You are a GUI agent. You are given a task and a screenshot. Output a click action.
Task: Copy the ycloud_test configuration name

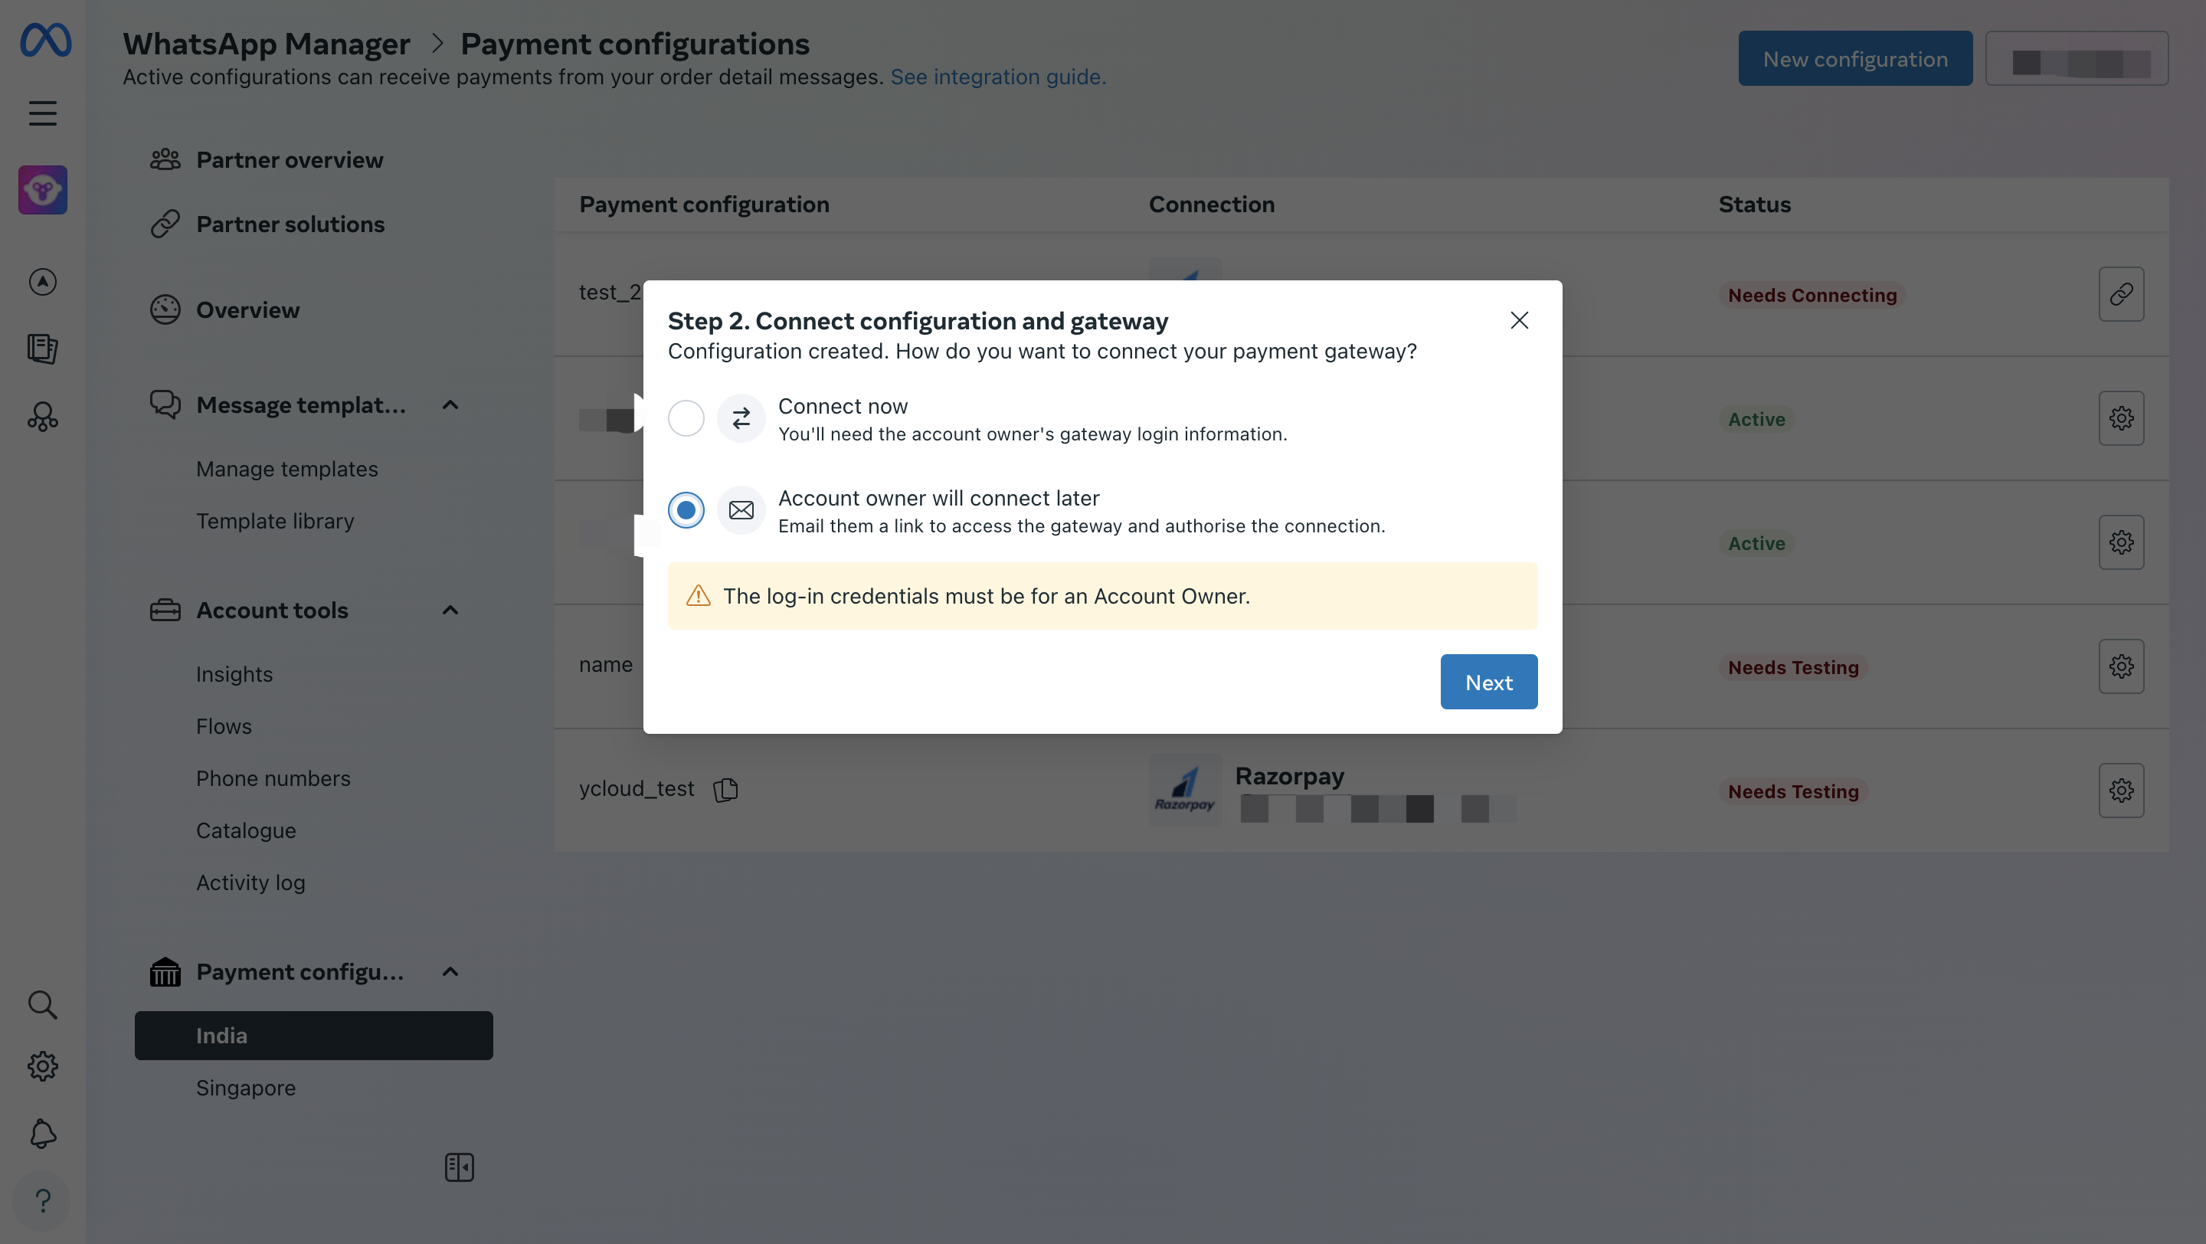[x=725, y=790]
